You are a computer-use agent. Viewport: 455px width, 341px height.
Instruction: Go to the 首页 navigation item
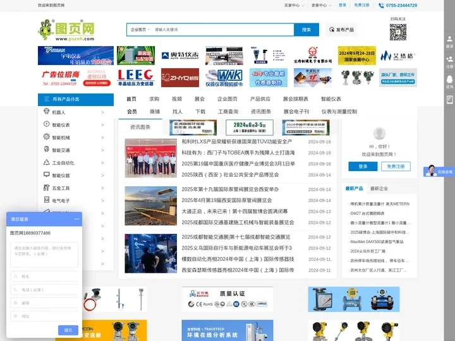tap(131, 99)
